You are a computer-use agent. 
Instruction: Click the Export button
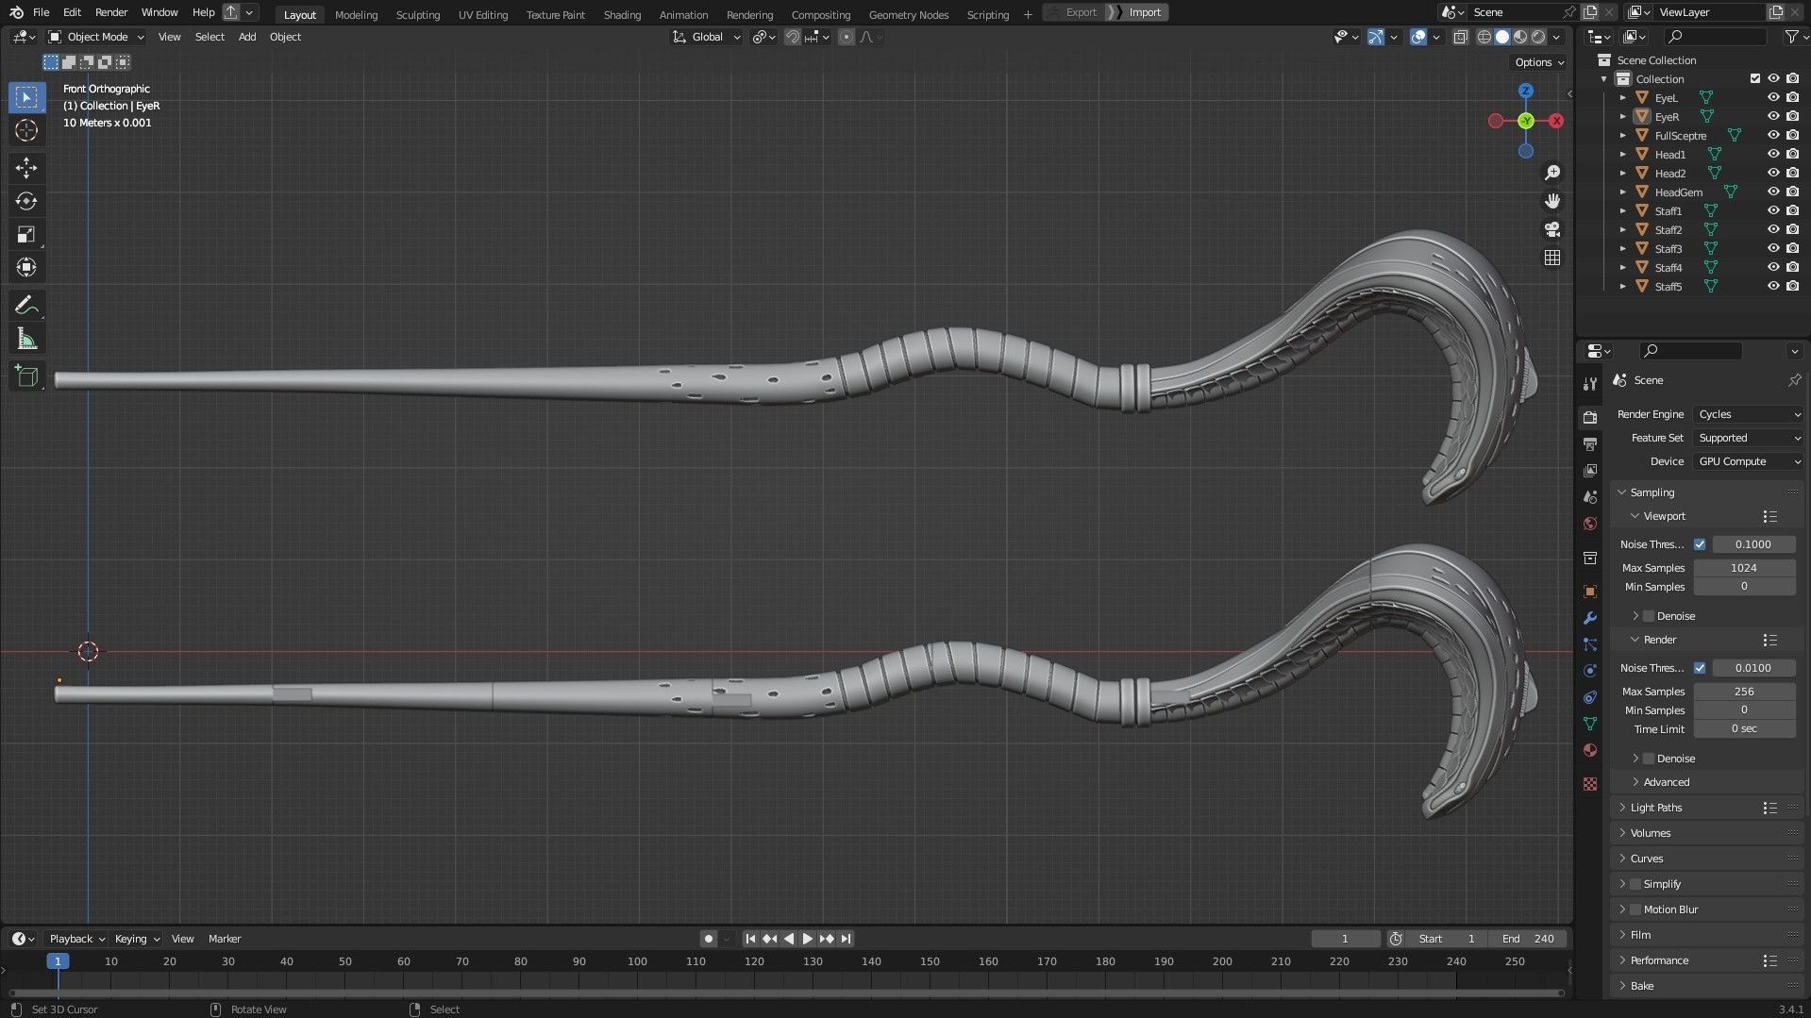pyautogui.click(x=1081, y=12)
